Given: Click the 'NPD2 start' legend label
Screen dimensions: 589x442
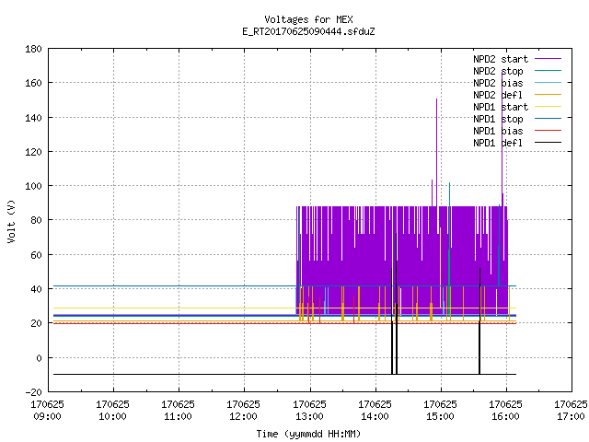Looking at the screenshot, I should (501, 59).
